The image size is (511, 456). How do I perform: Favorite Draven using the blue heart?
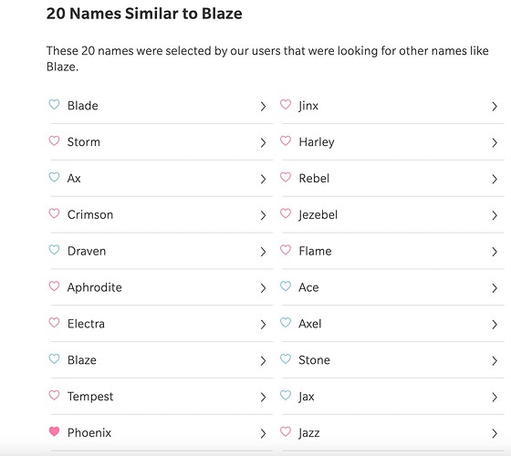54,250
